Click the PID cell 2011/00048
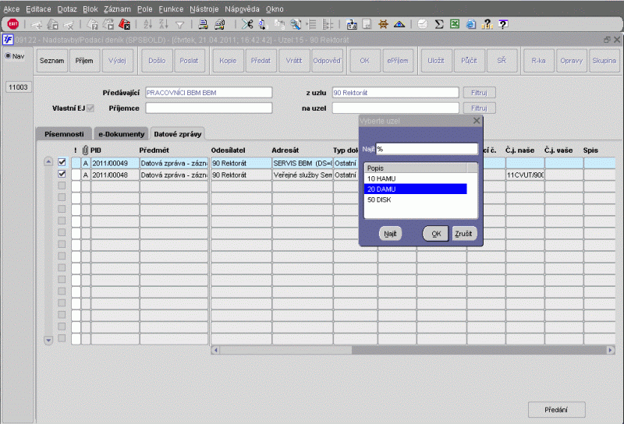The width and height of the screenshot is (624, 424). coord(115,175)
